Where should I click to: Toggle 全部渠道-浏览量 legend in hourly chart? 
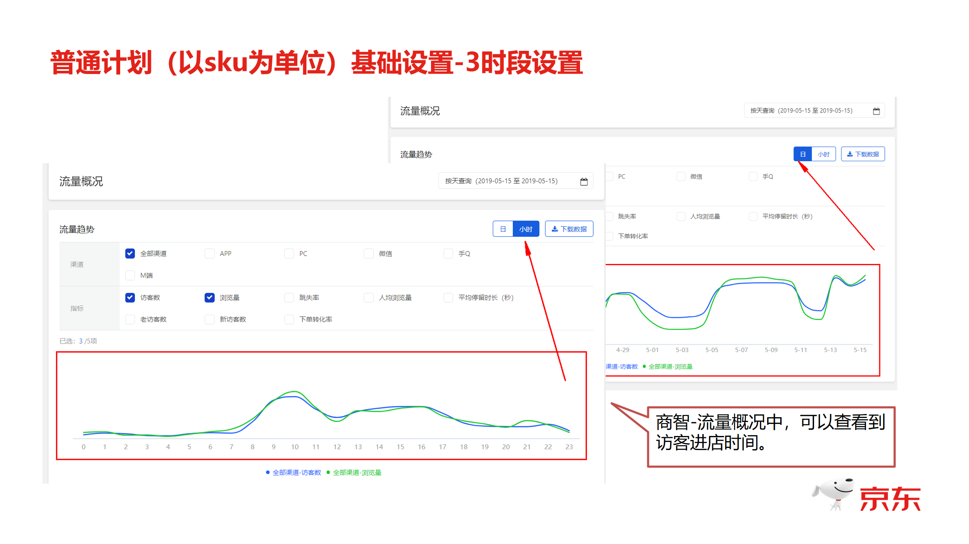tap(354, 472)
